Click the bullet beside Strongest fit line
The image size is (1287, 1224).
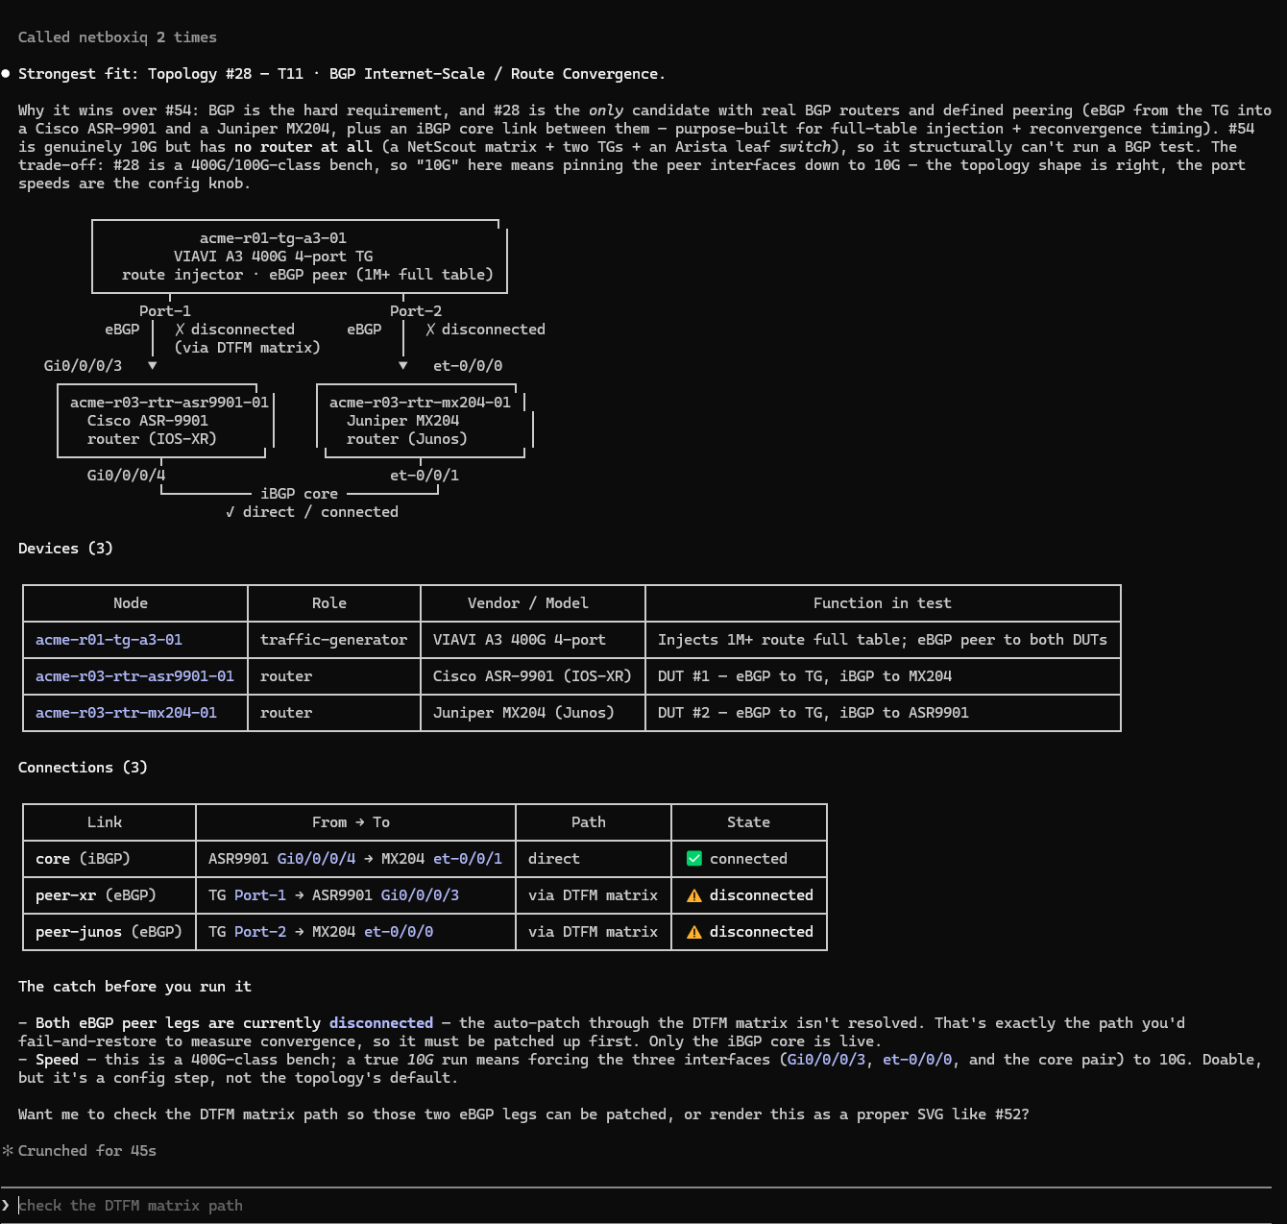coord(6,73)
